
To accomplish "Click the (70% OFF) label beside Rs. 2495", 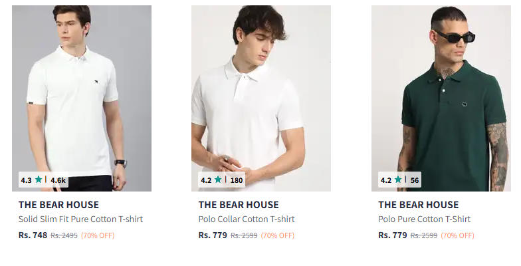I will pos(98,235).
